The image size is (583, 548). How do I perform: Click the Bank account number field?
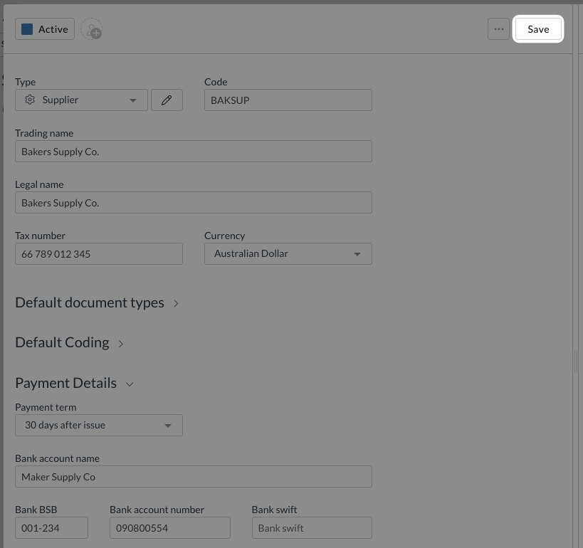tap(169, 528)
